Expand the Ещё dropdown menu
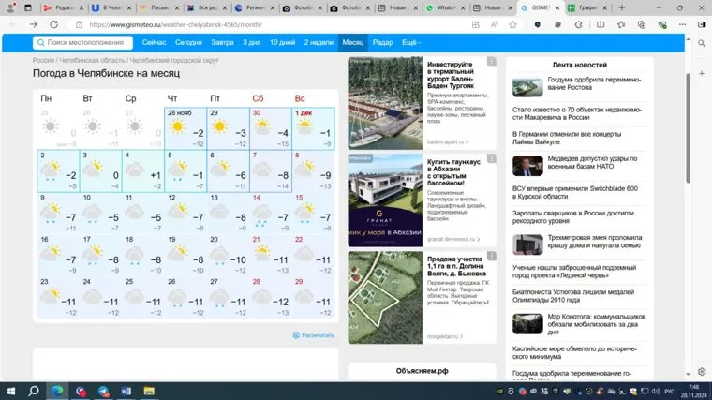The height and width of the screenshot is (400, 712). pos(410,43)
